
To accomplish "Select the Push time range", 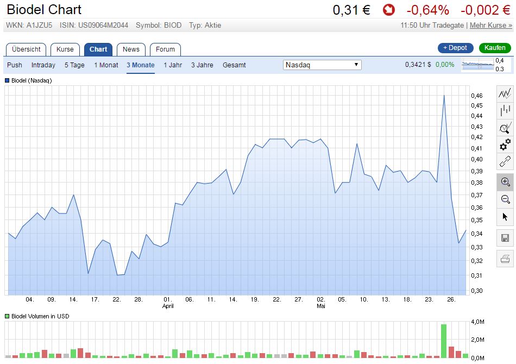I will [x=15, y=65].
